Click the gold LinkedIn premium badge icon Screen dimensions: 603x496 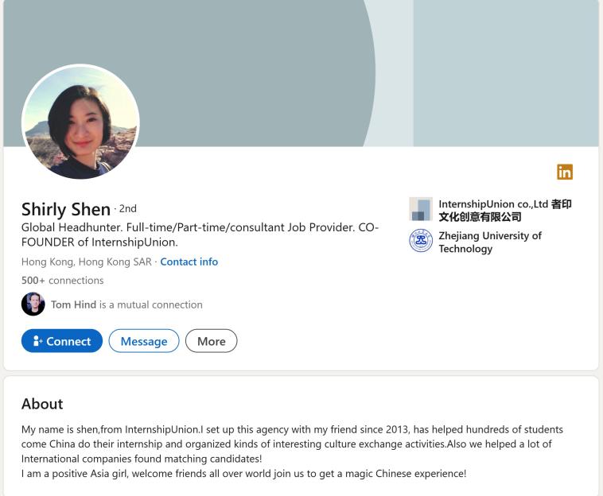pos(565,172)
